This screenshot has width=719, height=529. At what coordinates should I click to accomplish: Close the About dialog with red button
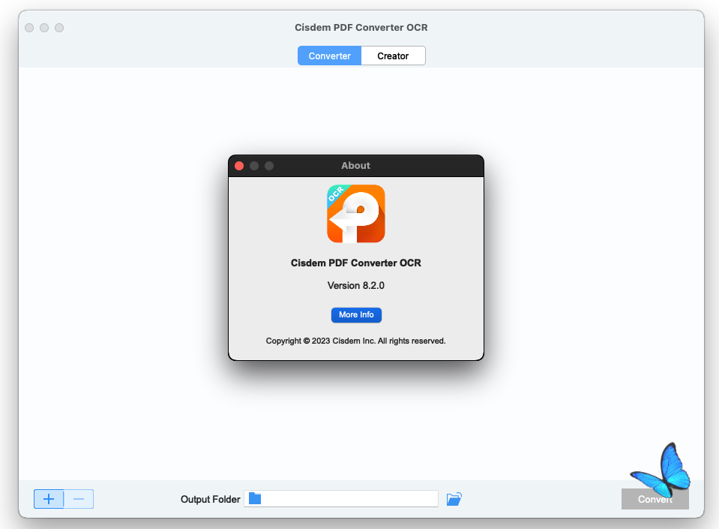pyautogui.click(x=239, y=166)
